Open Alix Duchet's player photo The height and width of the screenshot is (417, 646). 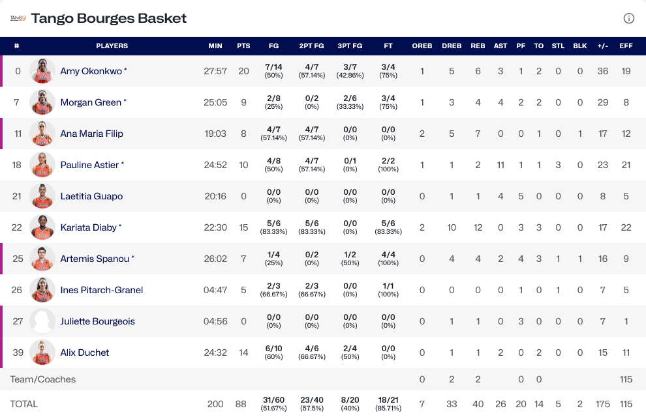coord(42,352)
